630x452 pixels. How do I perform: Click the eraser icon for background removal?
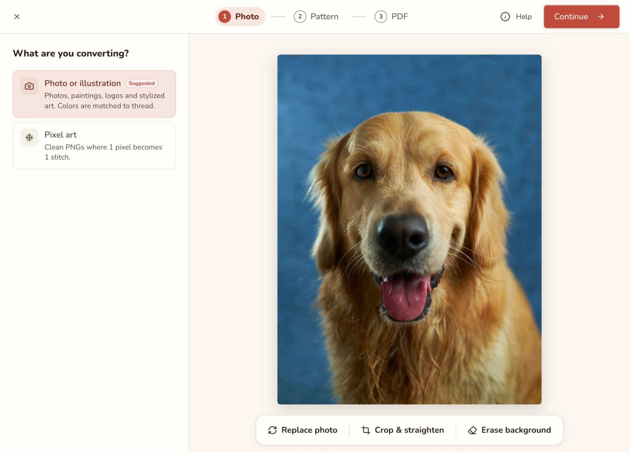coord(472,430)
